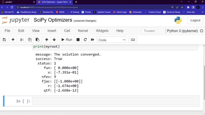Open the Help menu
Image resolution: width=205 pixels, height=115 pixels.
(120, 31)
